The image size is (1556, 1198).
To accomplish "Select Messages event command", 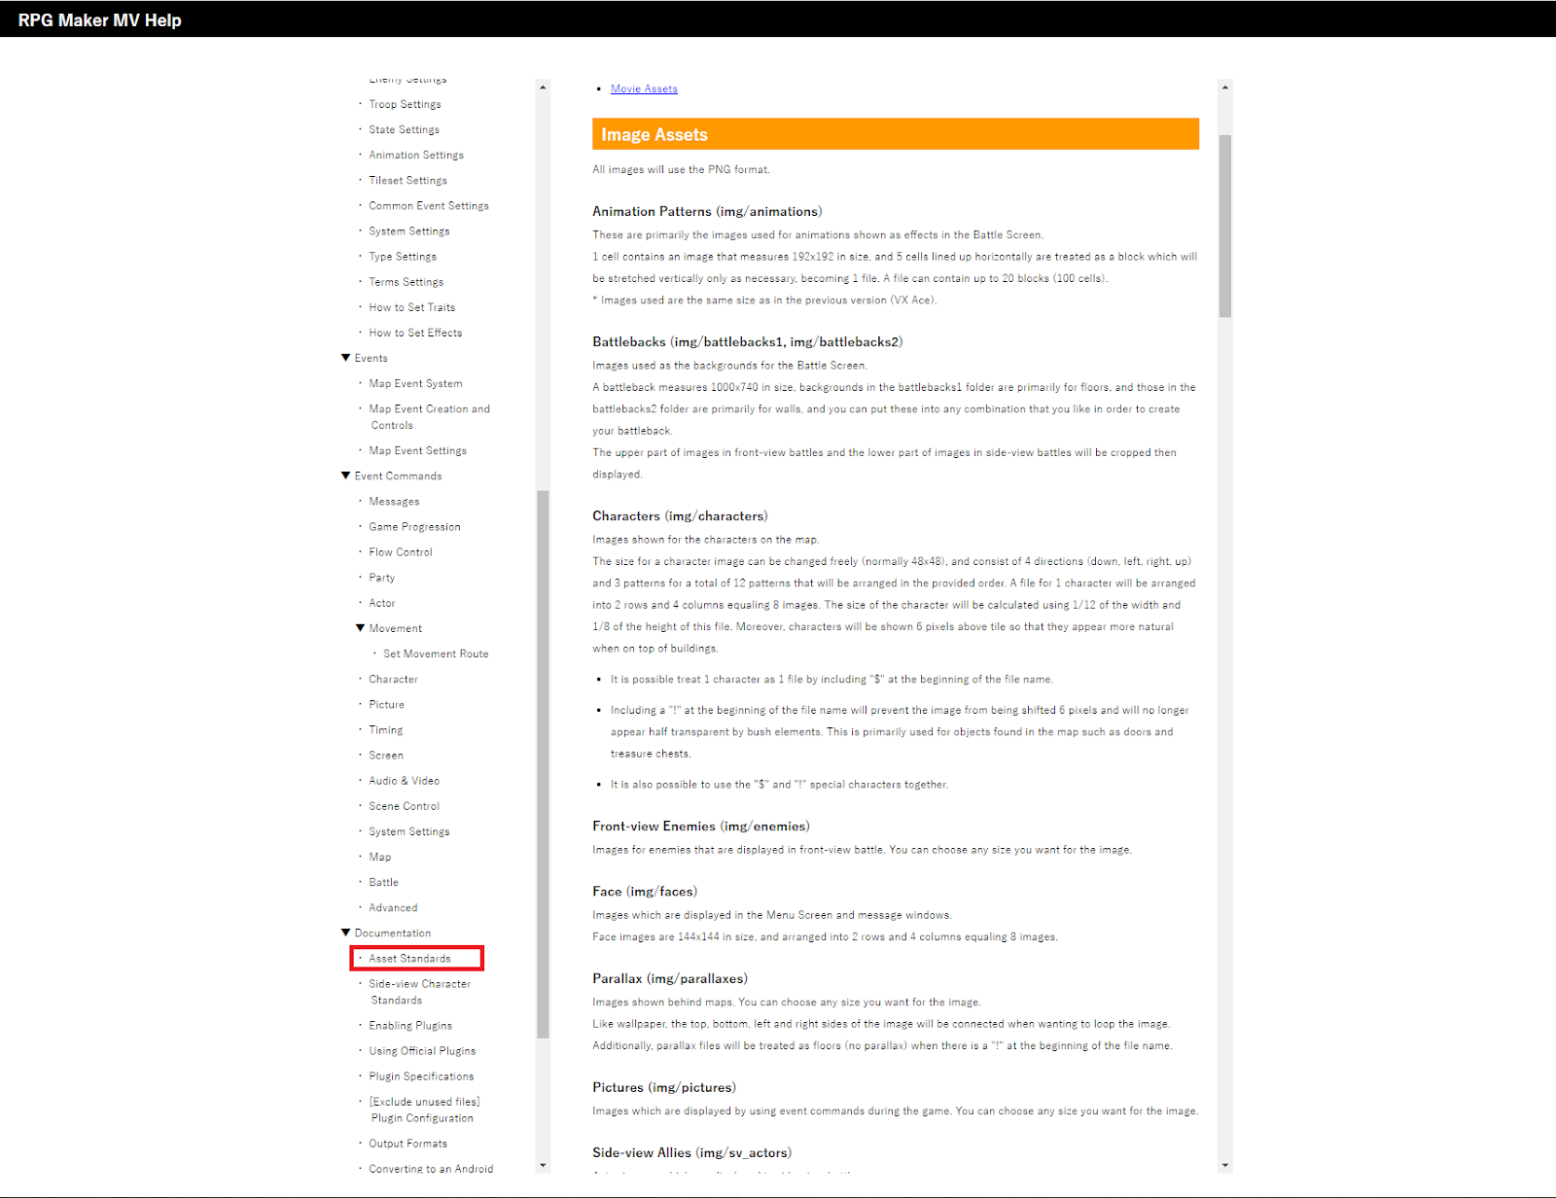I will (x=394, y=501).
